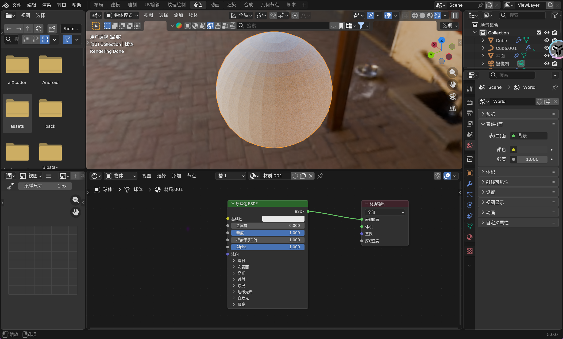Image resolution: width=563 pixels, height=339 pixels.
Task: Toggle camera view icon in viewport
Action: pyautogui.click(x=452, y=96)
